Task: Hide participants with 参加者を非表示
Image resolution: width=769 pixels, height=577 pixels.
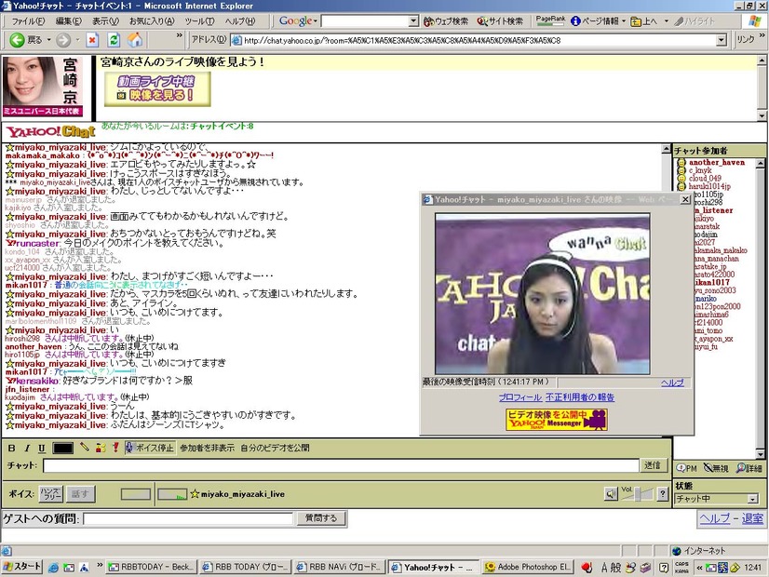Action: [207, 448]
